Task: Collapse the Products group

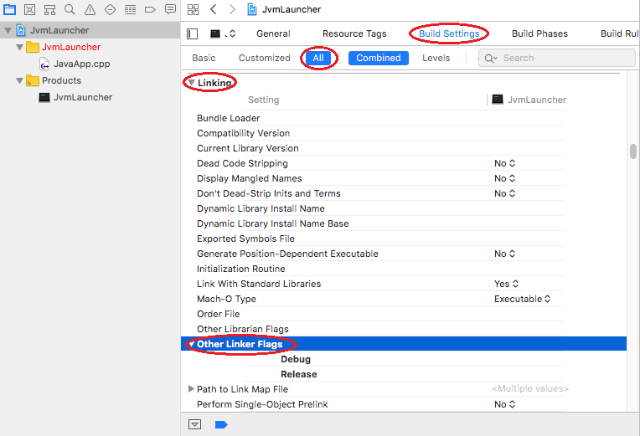Action: [x=19, y=80]
